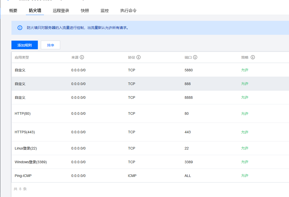
Task: Open the 快照 tab
Action: [x=85, y=11]
